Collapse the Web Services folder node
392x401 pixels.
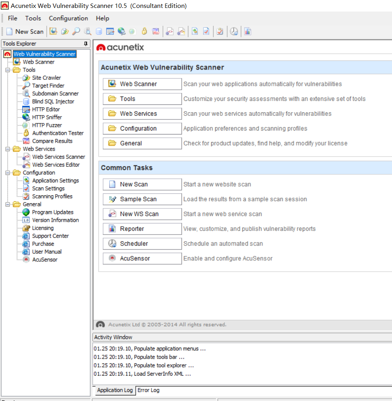click(8, 149)
